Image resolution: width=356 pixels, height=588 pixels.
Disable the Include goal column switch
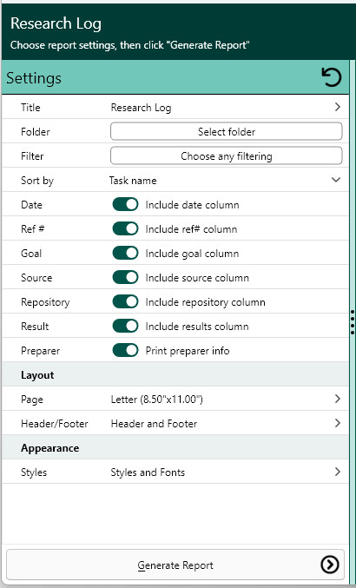126,254
